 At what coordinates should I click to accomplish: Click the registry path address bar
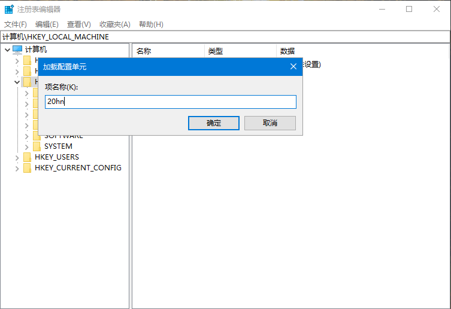(x=225, y=36)
